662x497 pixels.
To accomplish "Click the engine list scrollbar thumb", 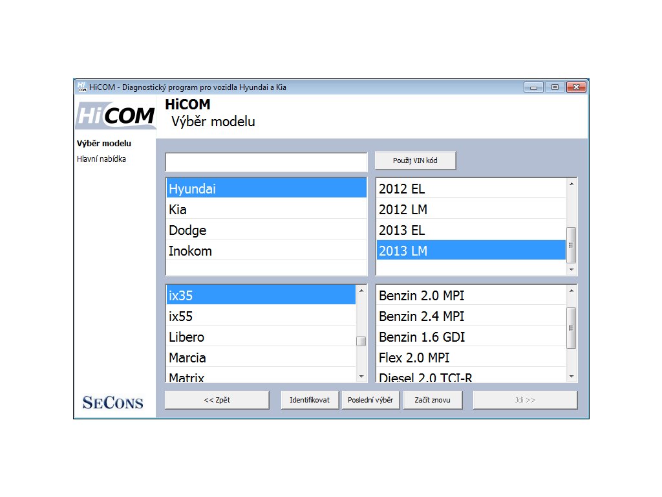I will pyautogui.click(x=571, y=328).
